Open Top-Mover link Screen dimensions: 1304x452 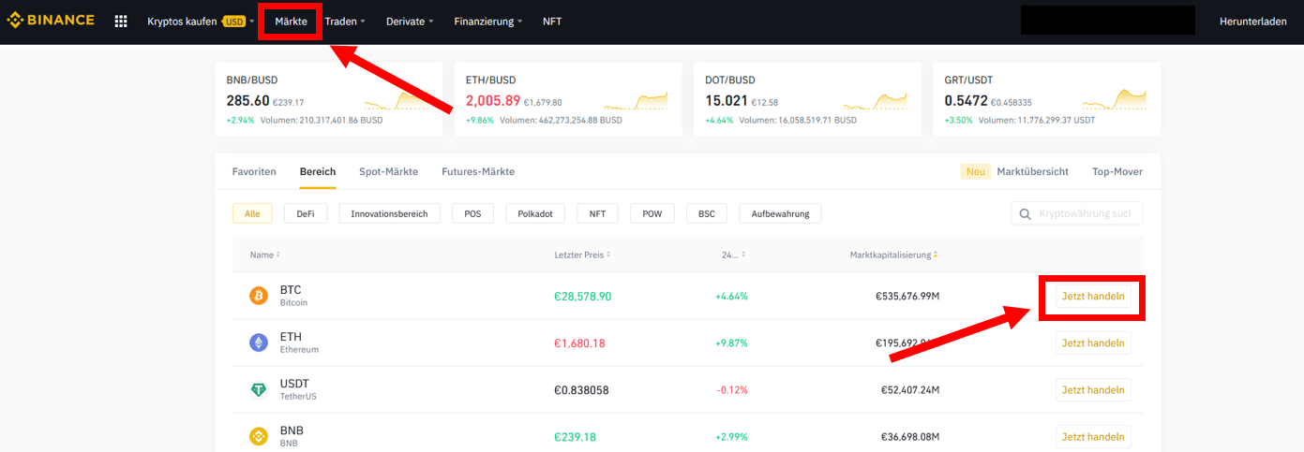(x=1117, y=171)
